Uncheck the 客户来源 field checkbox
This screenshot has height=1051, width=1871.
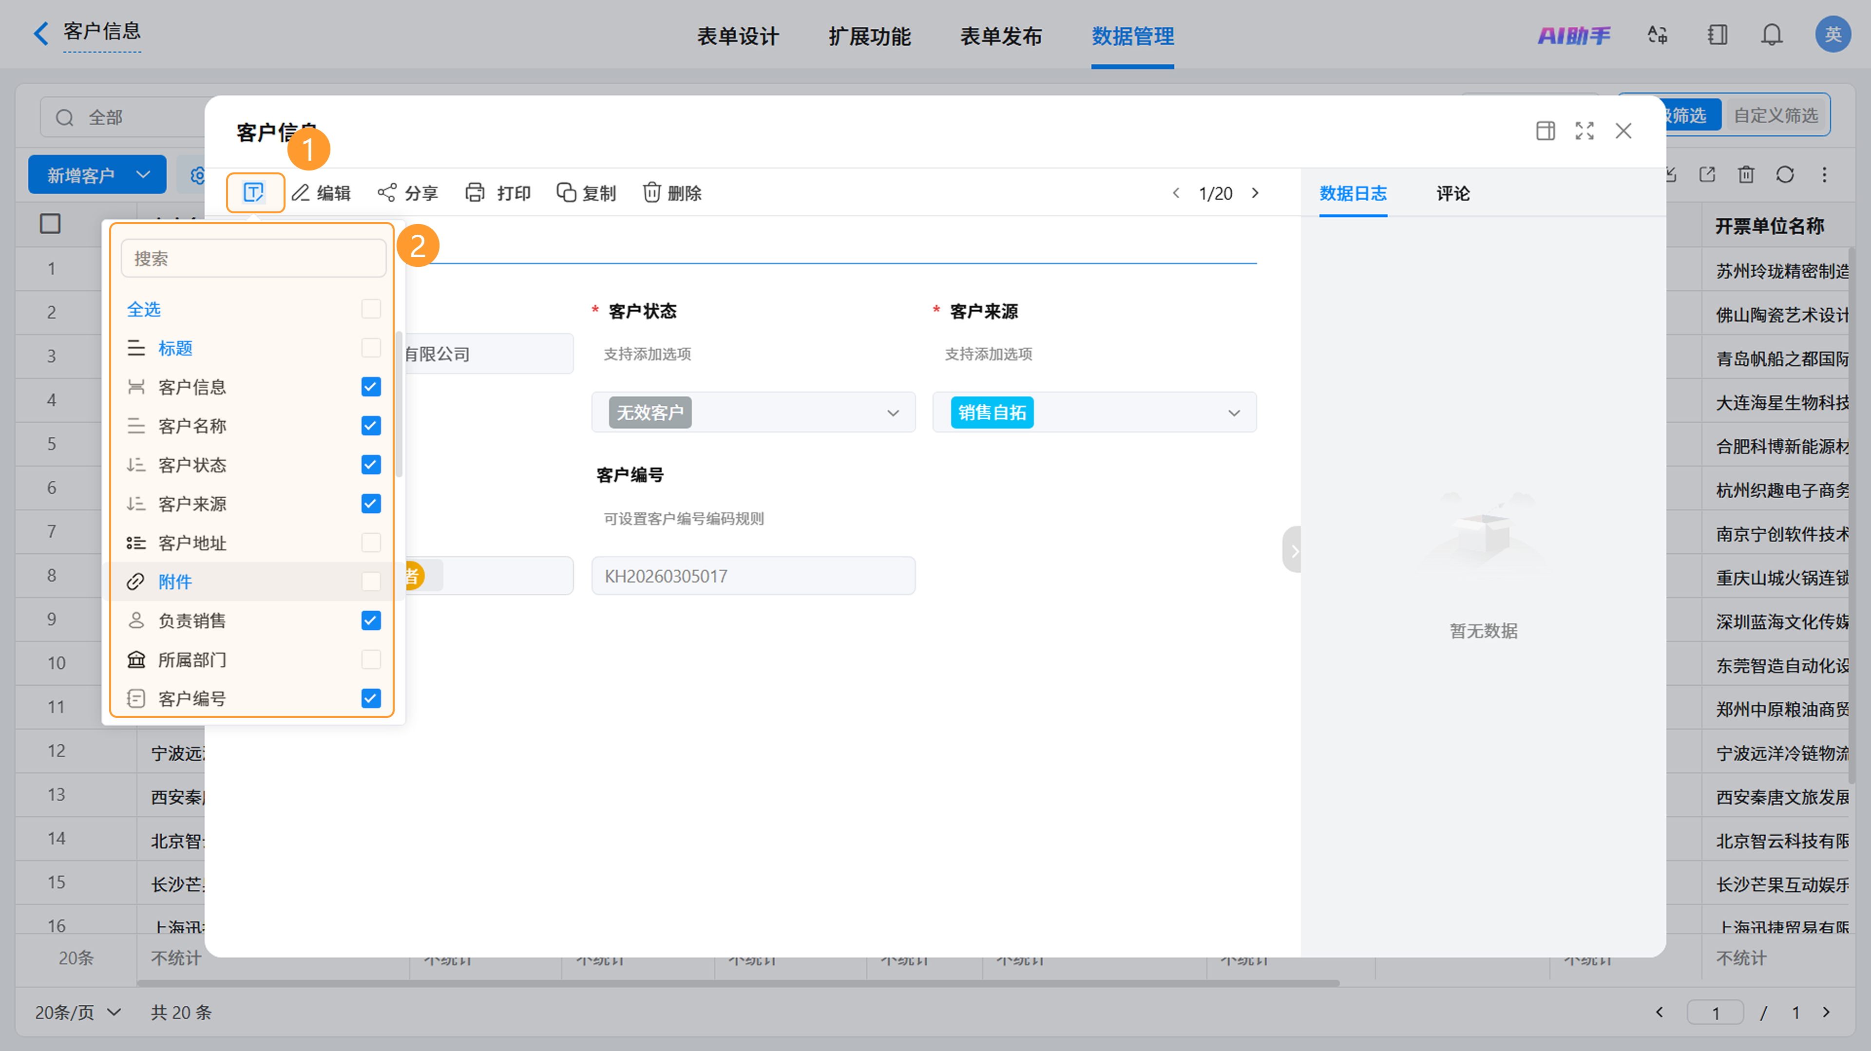coord(371,504)
